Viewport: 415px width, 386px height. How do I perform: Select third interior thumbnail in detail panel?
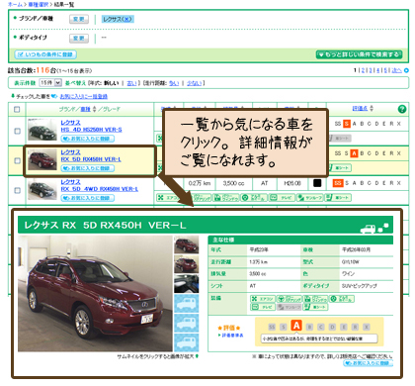(x=187, y=283)
